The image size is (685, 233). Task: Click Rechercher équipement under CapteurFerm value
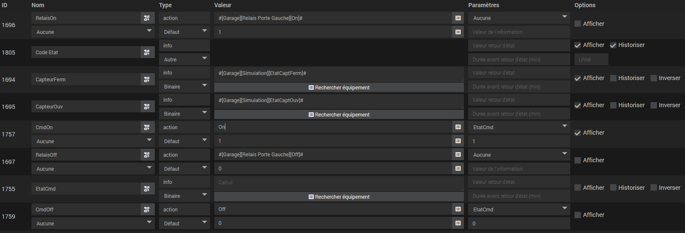339,87
